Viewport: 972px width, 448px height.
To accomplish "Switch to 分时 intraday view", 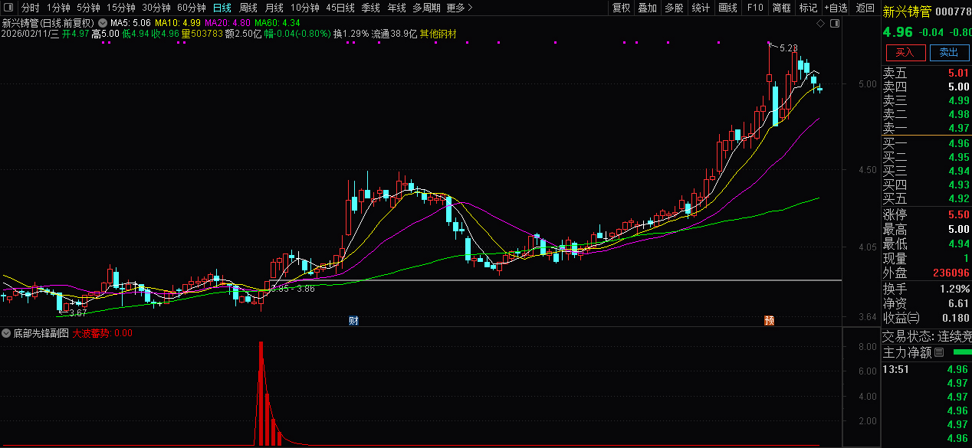I will tap(30, 8).
